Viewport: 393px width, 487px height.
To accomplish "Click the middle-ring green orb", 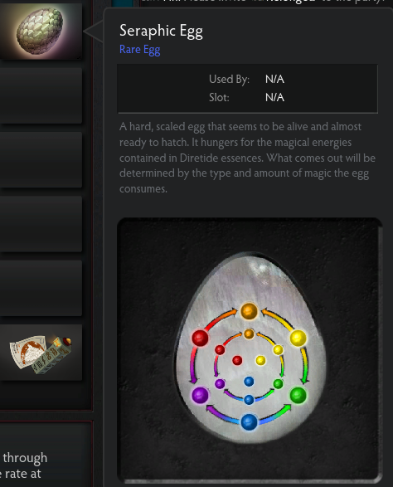I will (x=278, y=384).
